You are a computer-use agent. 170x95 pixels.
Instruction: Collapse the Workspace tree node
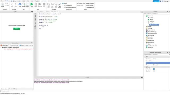coord(145,16)
